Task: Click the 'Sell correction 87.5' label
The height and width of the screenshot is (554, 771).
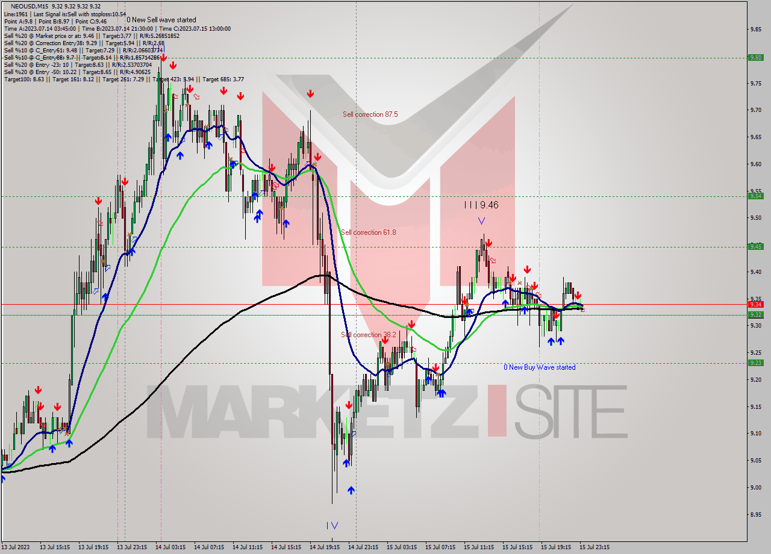Action: point(370,114)
